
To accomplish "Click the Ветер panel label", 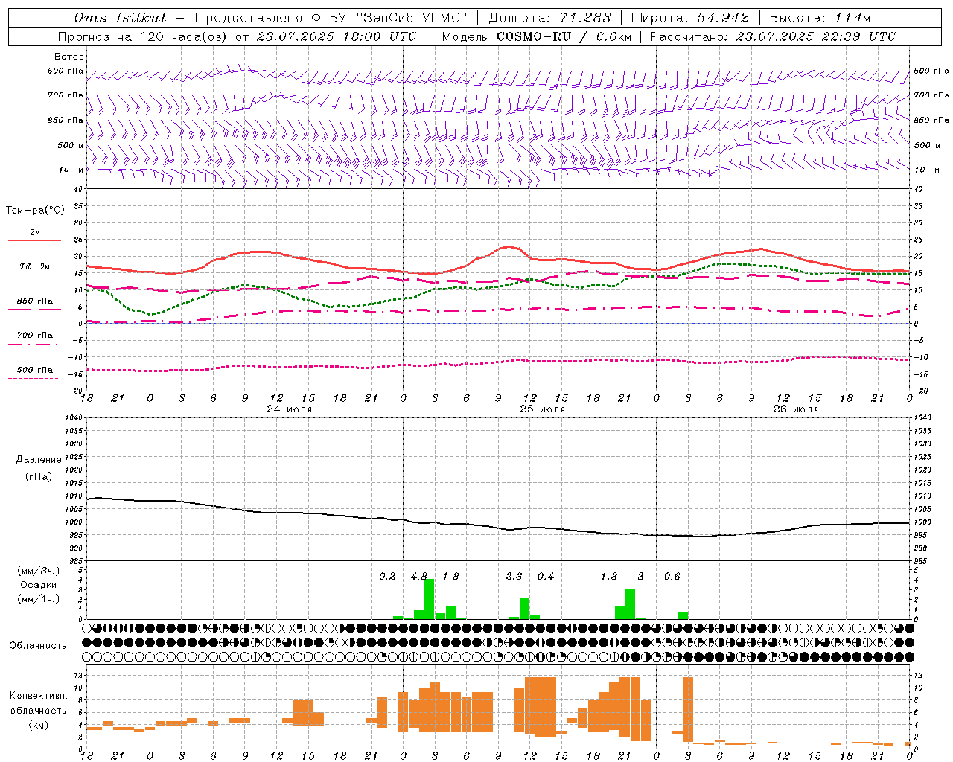I will [x=69, y=57].
